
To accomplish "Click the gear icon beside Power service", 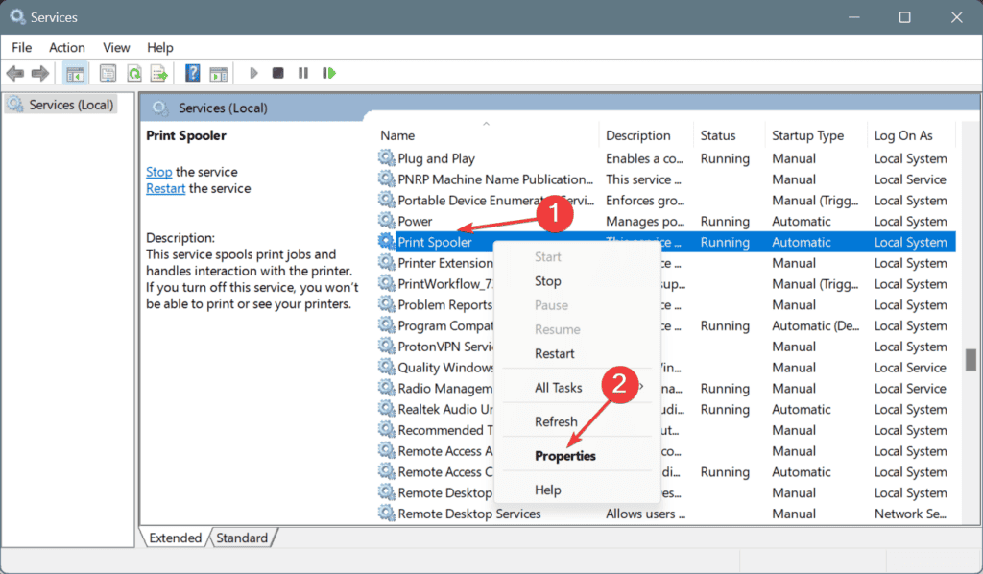I will [x=386, y=221].
